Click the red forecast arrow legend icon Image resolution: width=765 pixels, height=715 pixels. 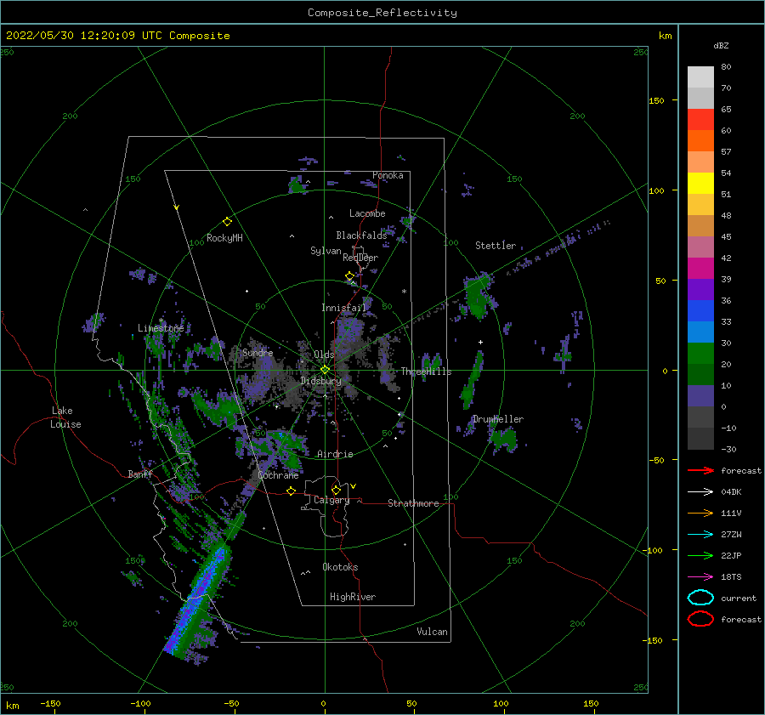pyautogui.click(x=700, y=470)
